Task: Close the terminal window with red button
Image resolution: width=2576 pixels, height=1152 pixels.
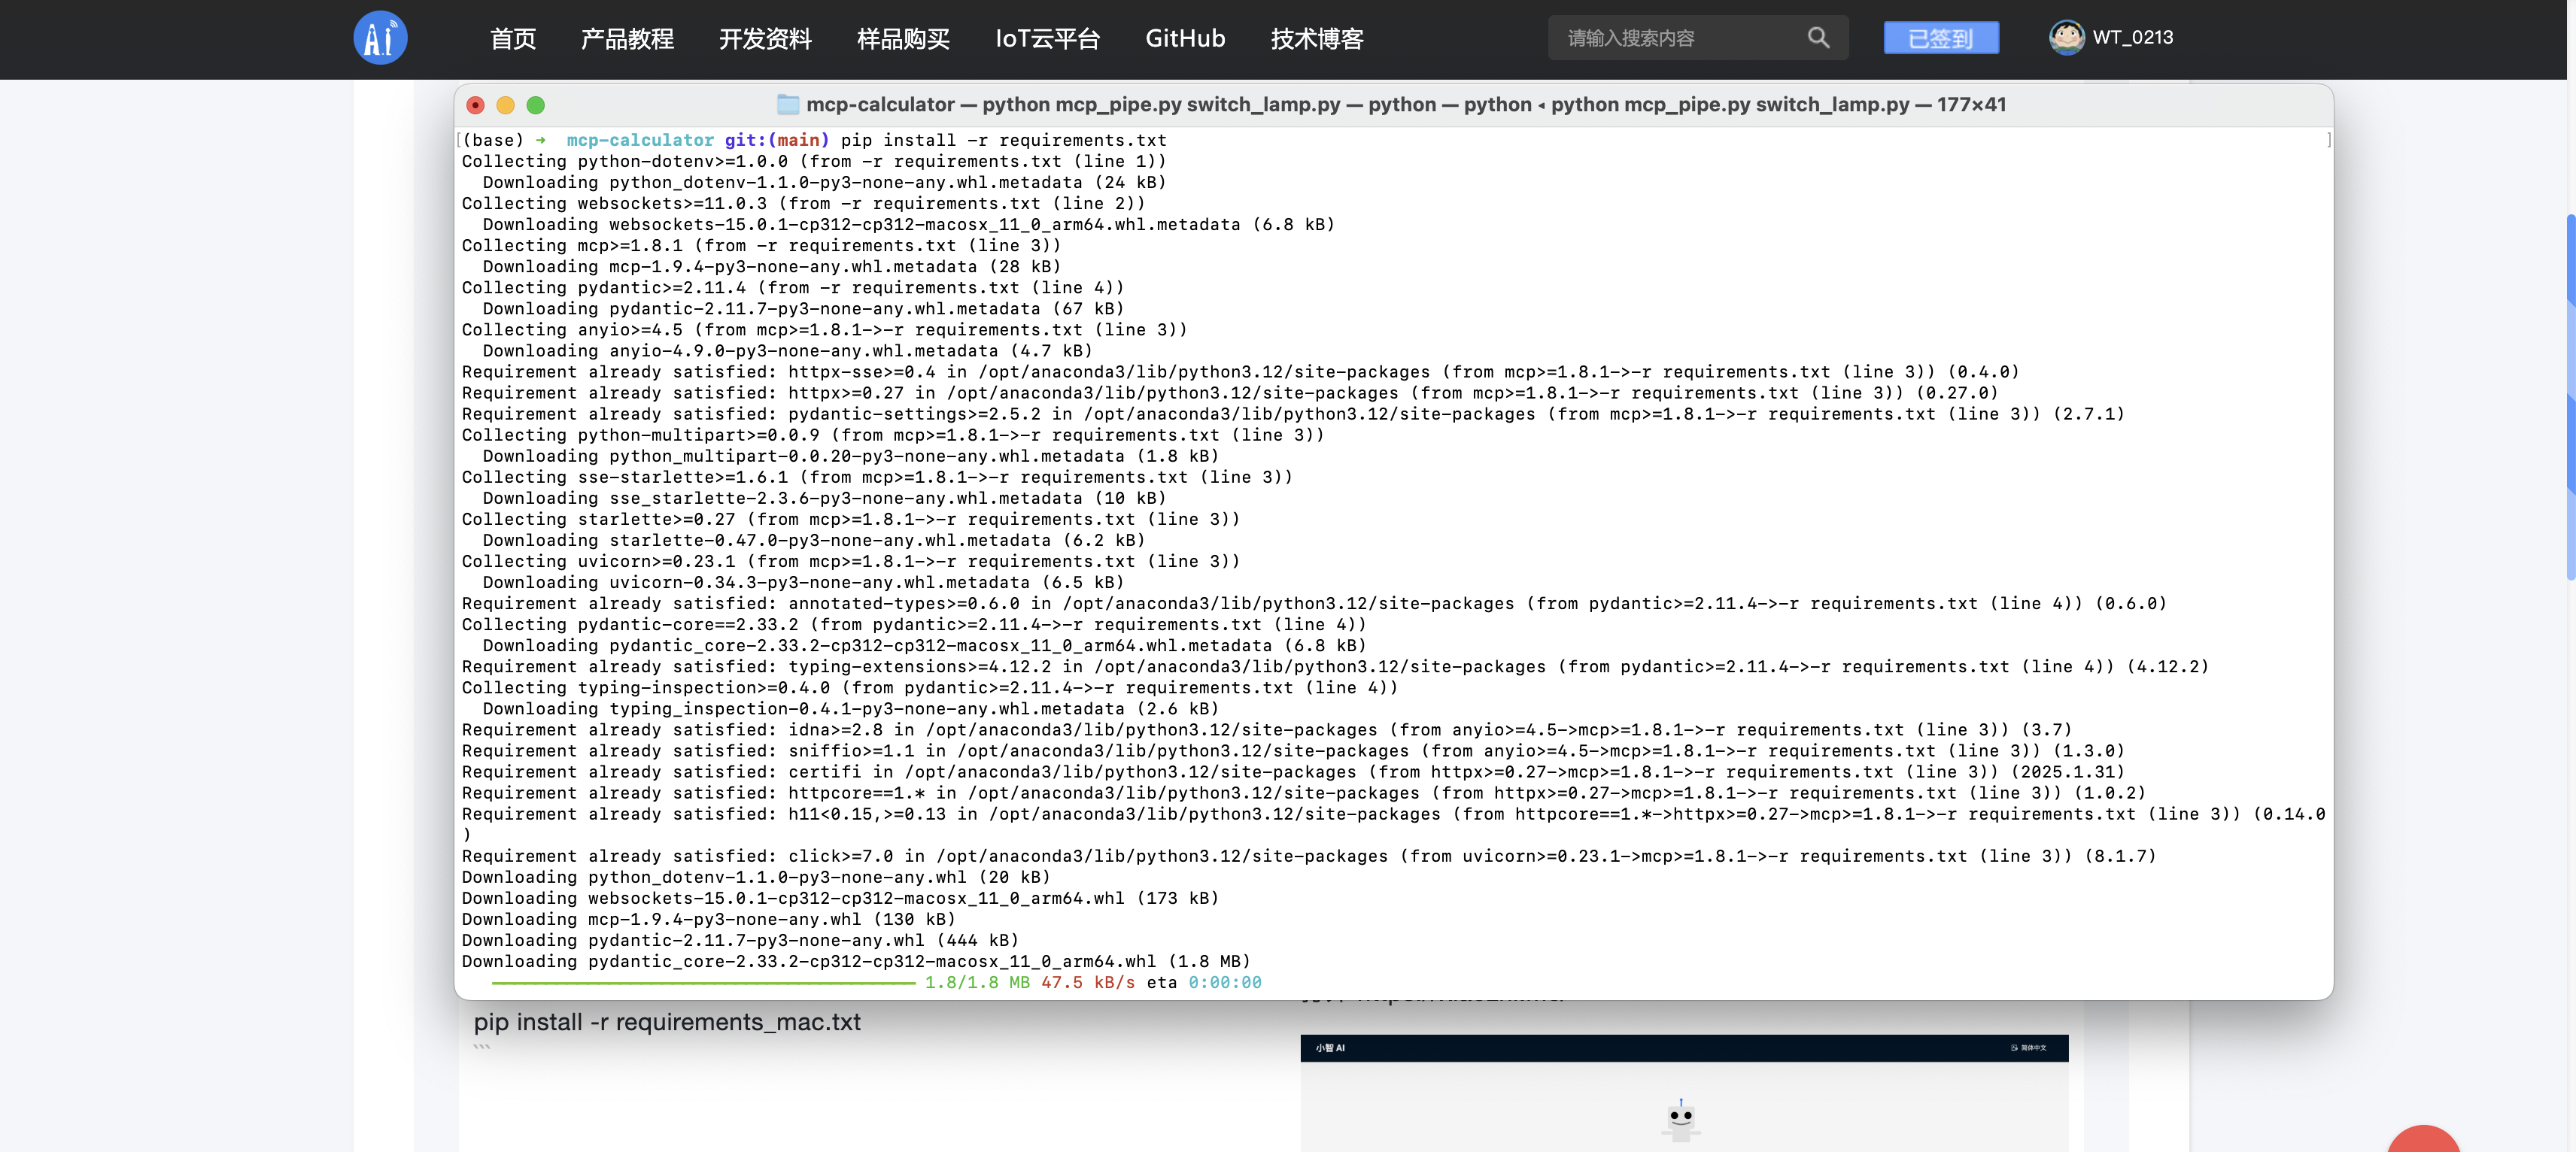Action: [476, 105]
